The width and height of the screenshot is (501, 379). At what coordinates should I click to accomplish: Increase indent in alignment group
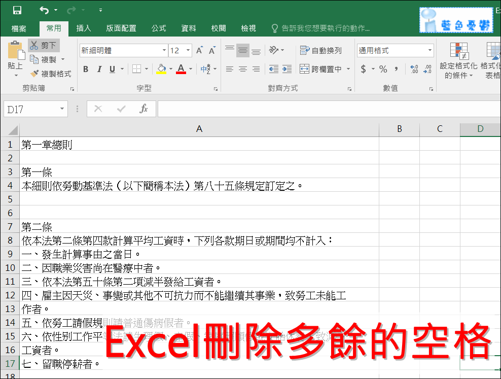[287, 68]
